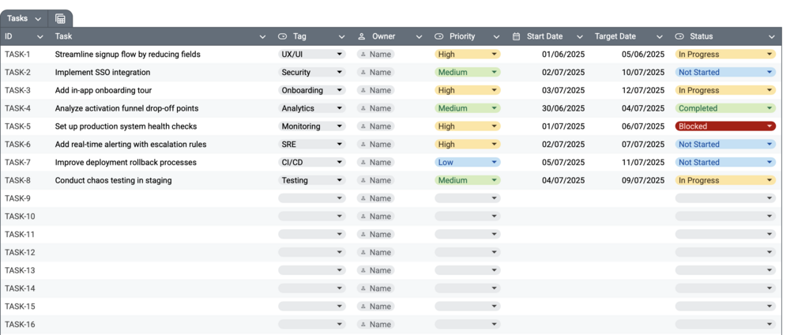Viewport: 794px width, 335px height.
Task: Click the empty TASK-9 status dropdown
Action: (x=724, y=199)
